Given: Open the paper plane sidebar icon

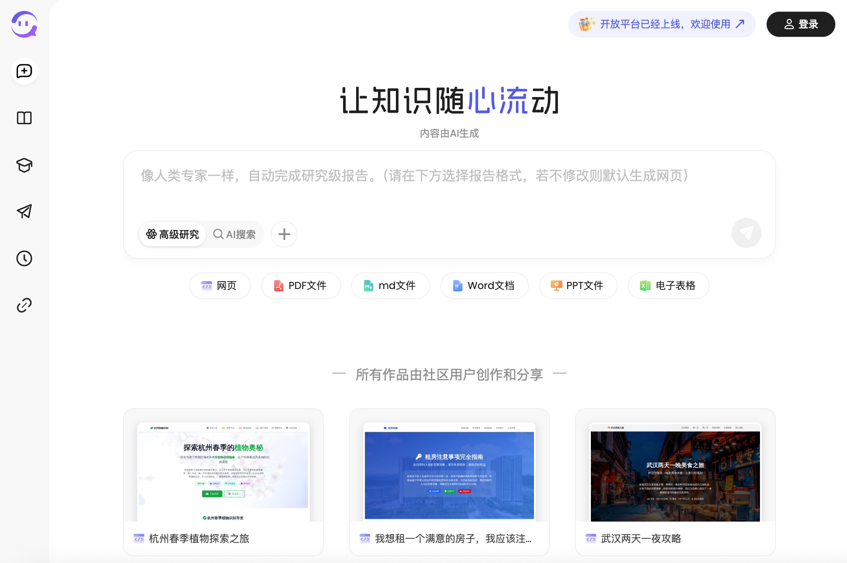Looking at the screenshot, I should [x=24, y=212].
